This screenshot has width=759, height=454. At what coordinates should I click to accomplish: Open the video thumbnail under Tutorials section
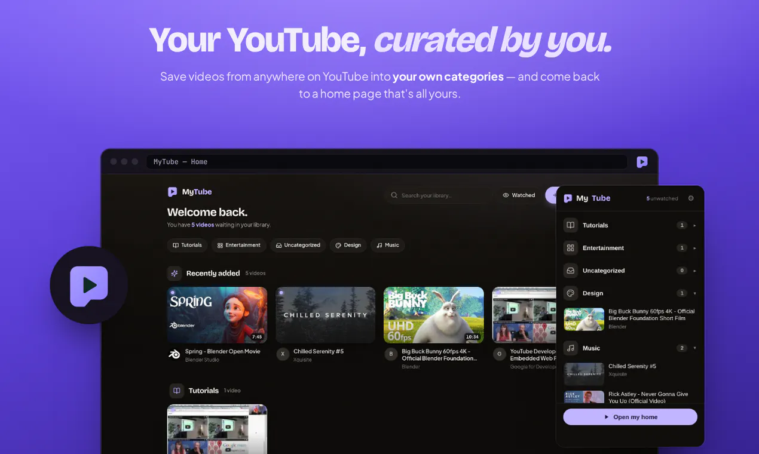point(217,429)
